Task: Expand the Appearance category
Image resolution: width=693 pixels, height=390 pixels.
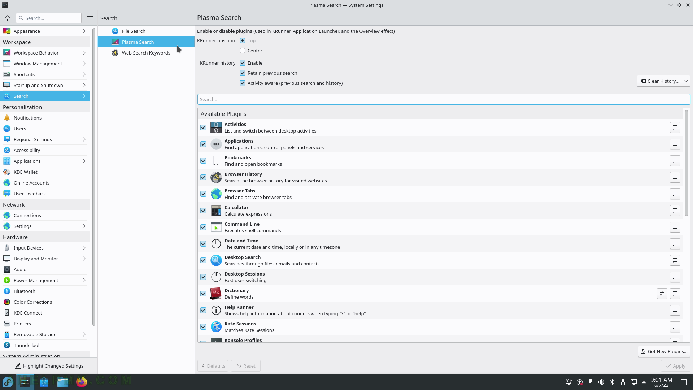Action: (x=45, y=31)
